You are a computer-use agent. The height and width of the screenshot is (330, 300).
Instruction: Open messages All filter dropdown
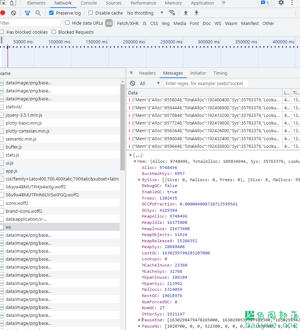[x=149, y=83]
